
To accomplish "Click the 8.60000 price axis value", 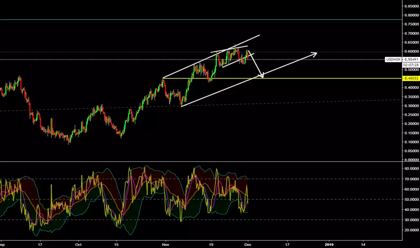I will [x=412, y=51].
